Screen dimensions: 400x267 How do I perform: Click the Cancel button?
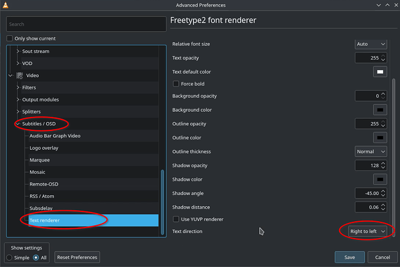[383, 257]
